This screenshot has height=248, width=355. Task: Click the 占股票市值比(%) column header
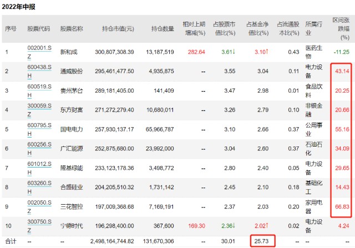coord(224,28)
